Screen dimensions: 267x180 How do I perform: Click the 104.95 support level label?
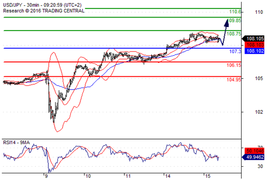tap(234, 80)
